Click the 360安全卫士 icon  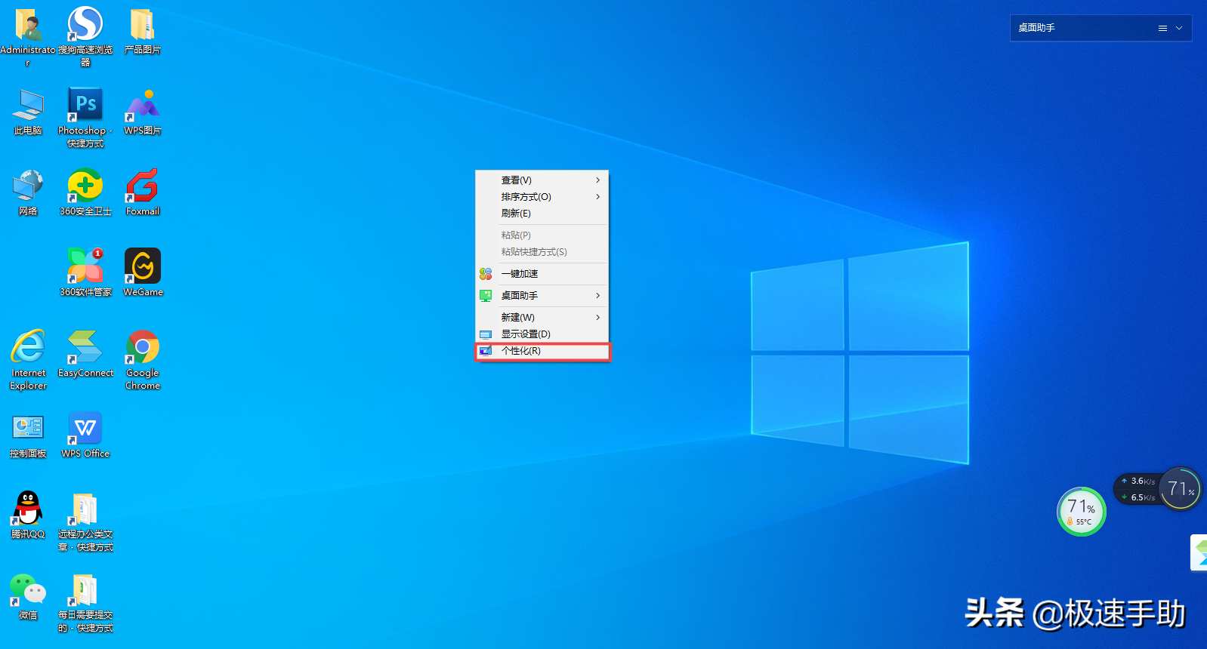[x=85, y=186]
